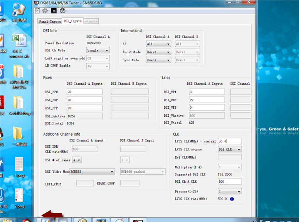
Task: Click the blue info icon beside LVDS CLK rate
Action: (x=232, y=199)
